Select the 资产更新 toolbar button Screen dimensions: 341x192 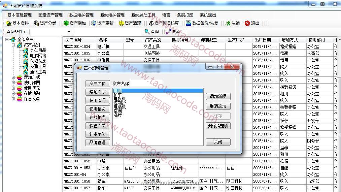click(94, 23)
